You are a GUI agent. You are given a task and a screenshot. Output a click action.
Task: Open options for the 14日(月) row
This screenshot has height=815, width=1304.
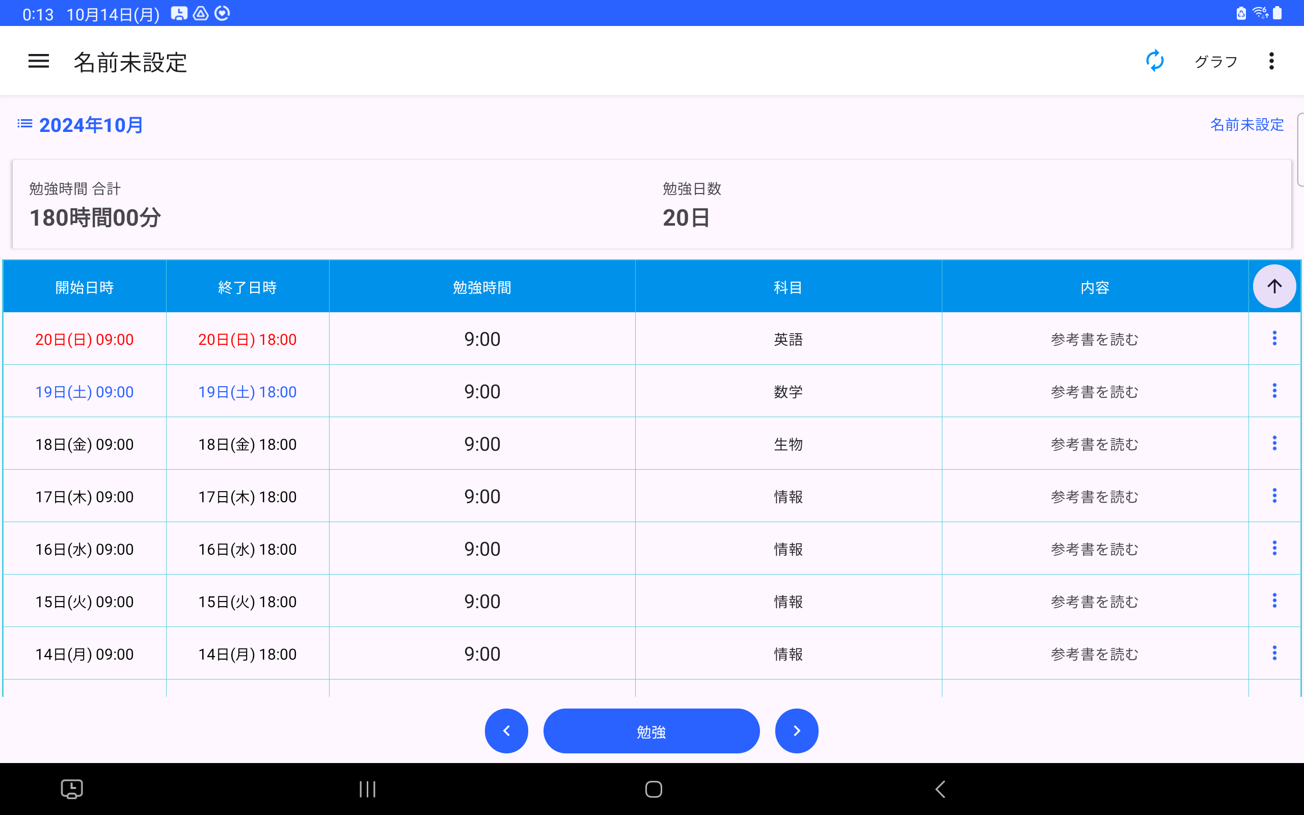pyautogui.click(x=1274, y=654)
